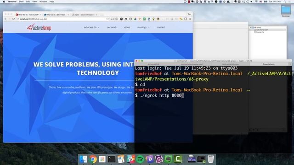Open the 'our work' page
This screenshot has width=294, height=165.
click(112, 27)
